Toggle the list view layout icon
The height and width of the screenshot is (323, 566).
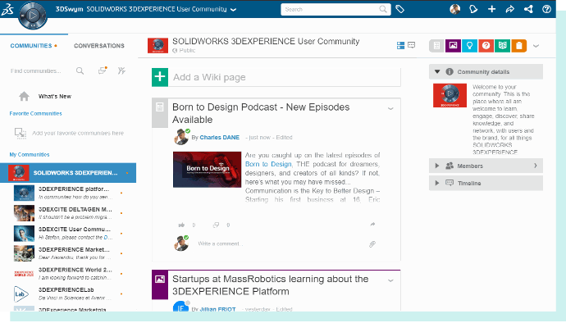pyautogui.click(x=400, y=45)
